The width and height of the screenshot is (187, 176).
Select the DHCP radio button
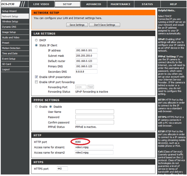36,40
